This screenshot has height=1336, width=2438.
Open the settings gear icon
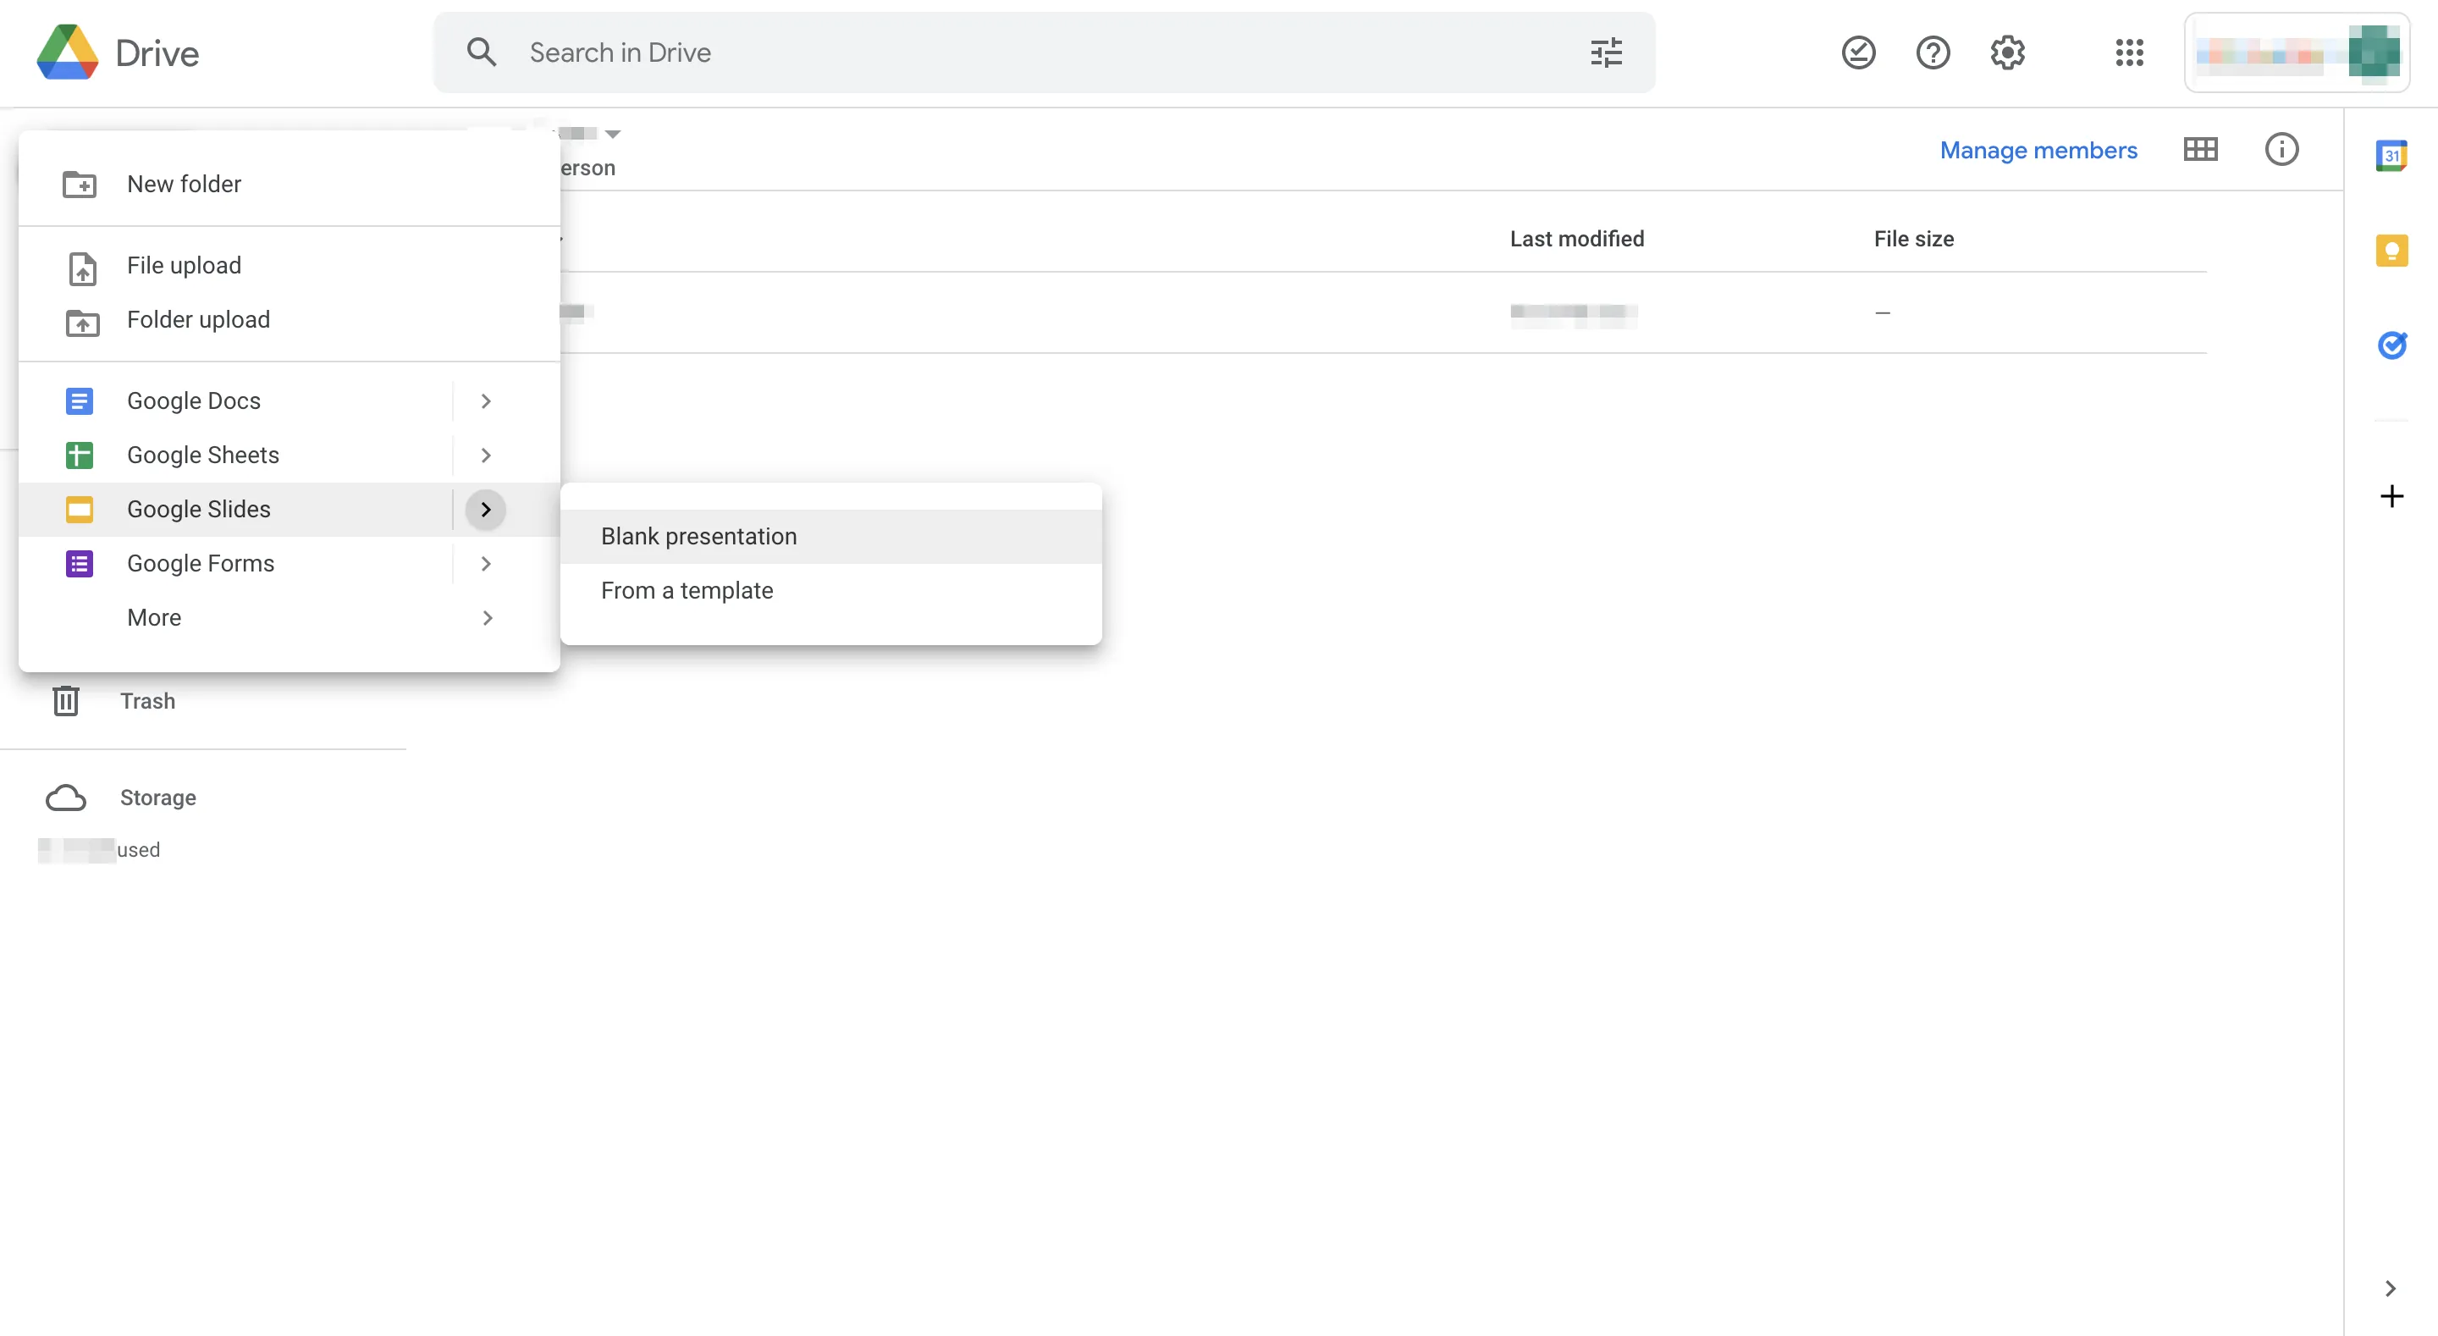pos(2006,53)
